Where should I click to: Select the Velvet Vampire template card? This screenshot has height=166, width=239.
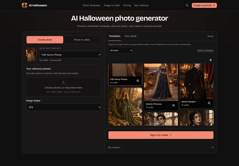click(197, 86)
